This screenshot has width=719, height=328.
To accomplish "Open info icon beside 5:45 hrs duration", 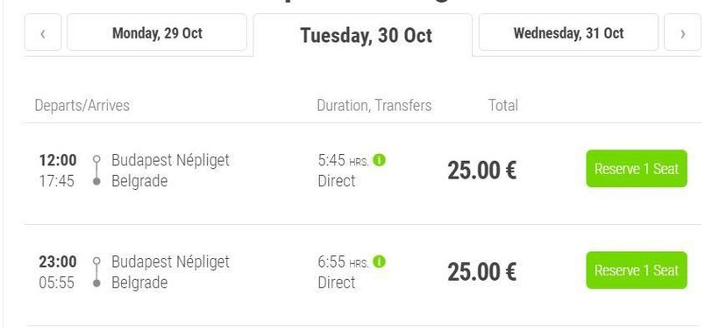I will [x=379, y=160].
